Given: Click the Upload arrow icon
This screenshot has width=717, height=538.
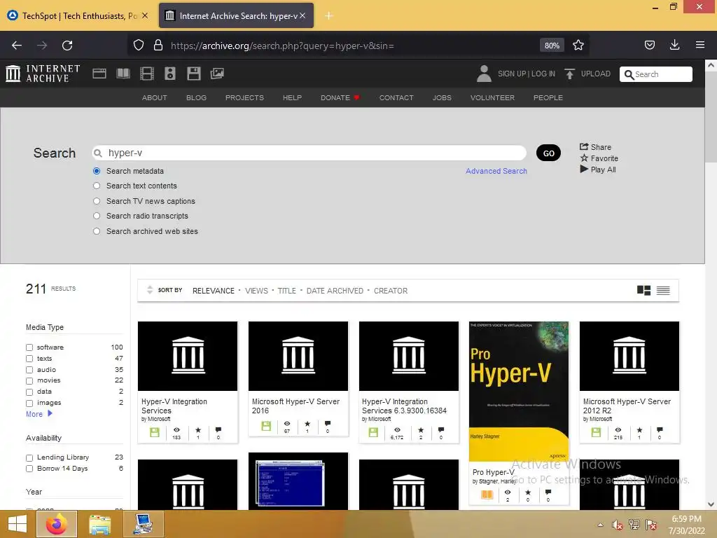Looking at the screenshot, I should coord(569,74).
